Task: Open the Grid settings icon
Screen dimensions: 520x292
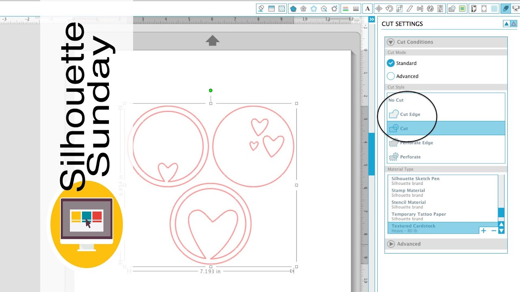Action: pos(494,8)
